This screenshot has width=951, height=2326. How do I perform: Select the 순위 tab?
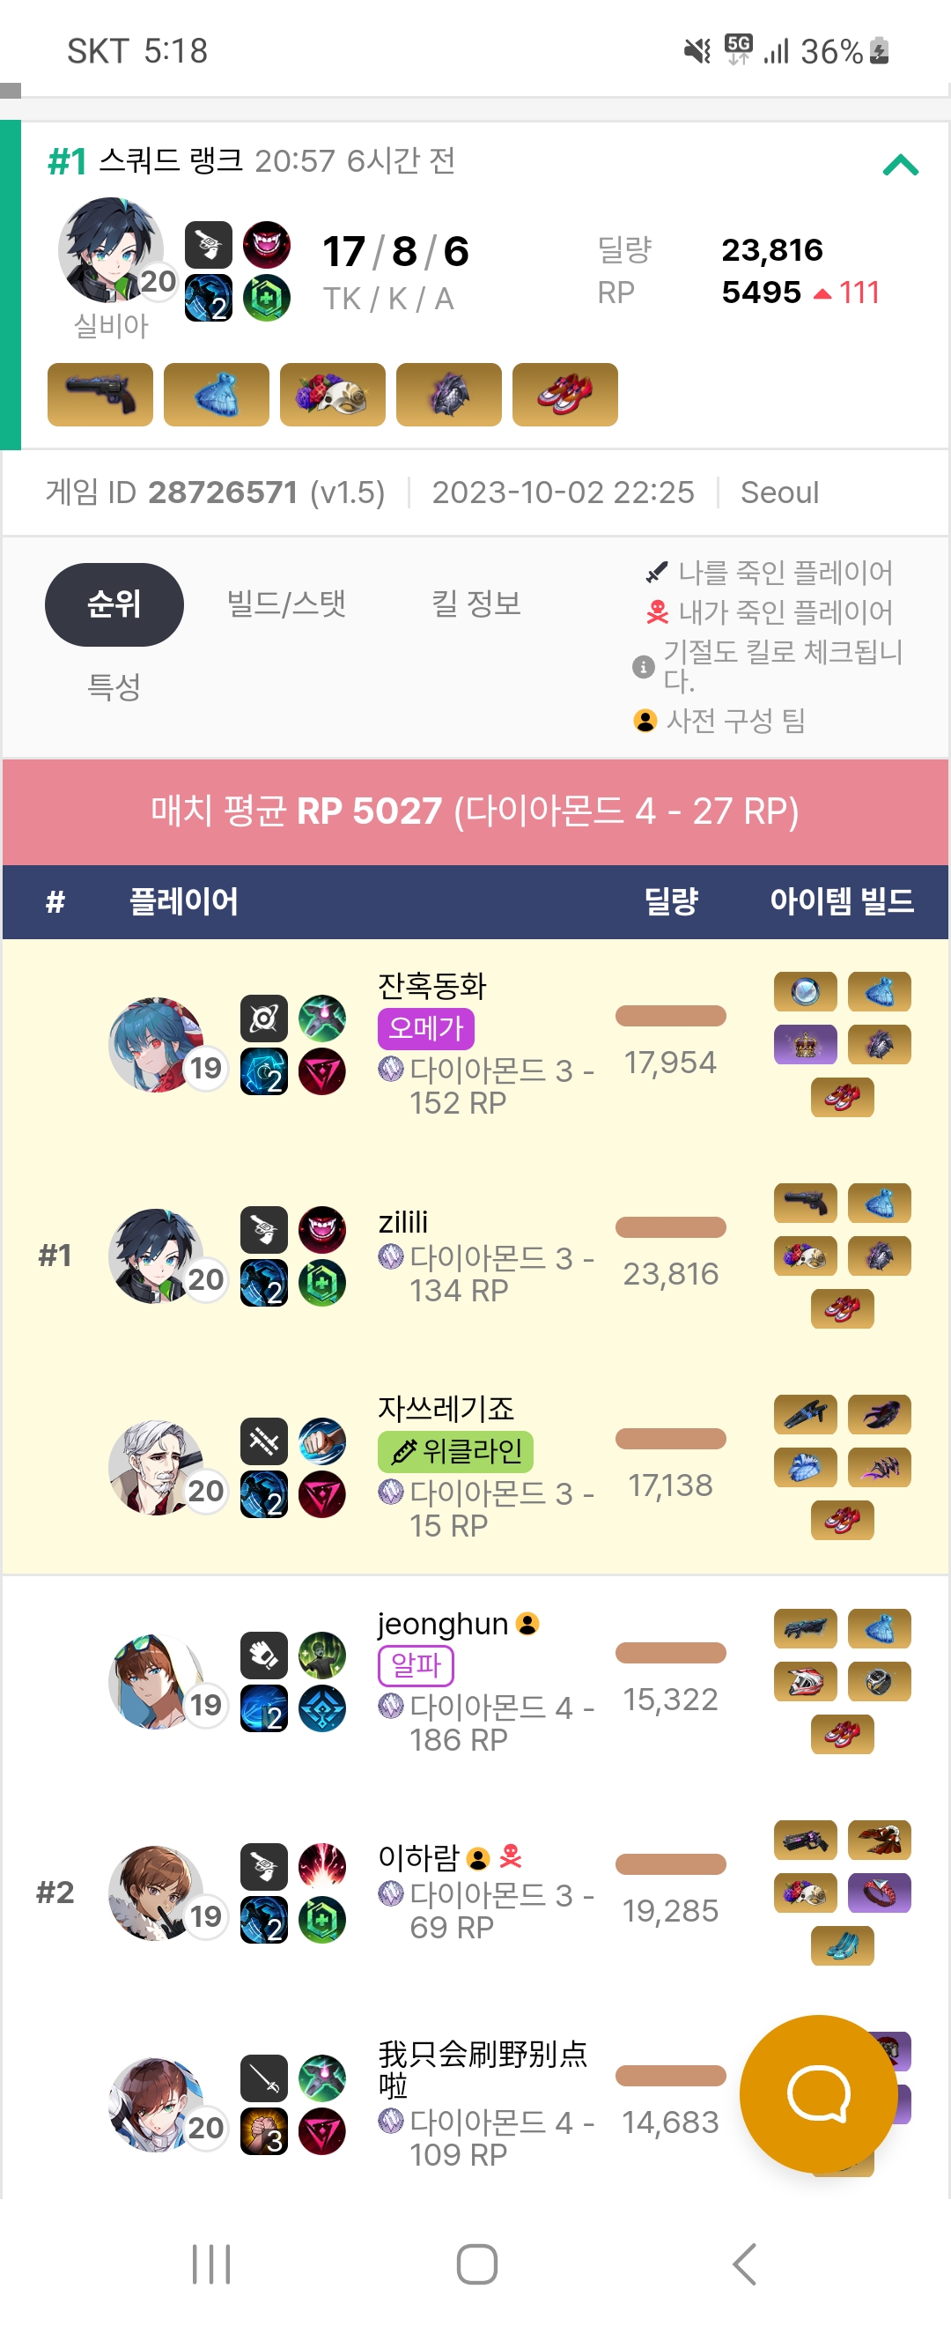tap(114, 604)
